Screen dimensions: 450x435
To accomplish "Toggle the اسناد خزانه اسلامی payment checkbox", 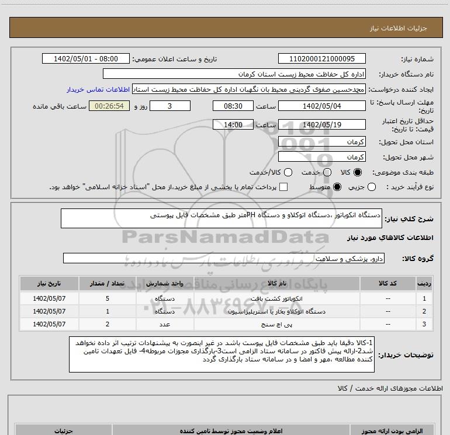I will [x=283, y=187].
